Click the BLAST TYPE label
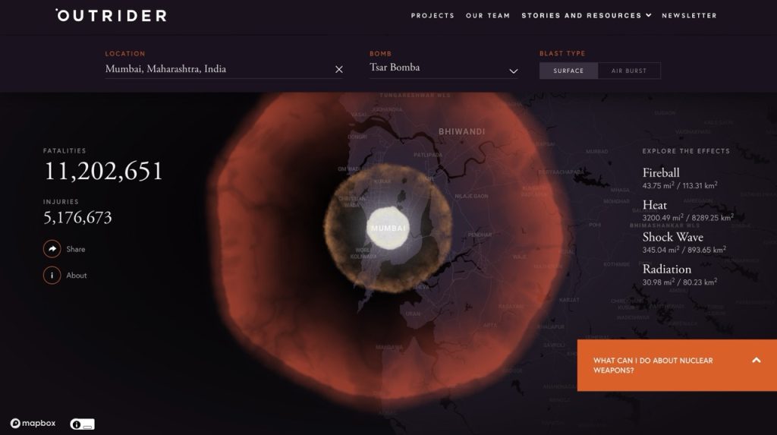This screenshot has height=435, width=777. 562,54
